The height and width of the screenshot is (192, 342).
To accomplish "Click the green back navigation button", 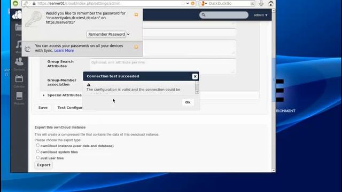I will (15, 3).
